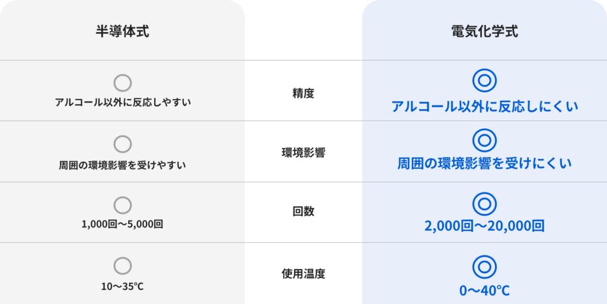Click the blue text 周囲の環境影響を受けにくい
Image resolution: width=607 pixels, height=304 pixels.
[484, 164]
